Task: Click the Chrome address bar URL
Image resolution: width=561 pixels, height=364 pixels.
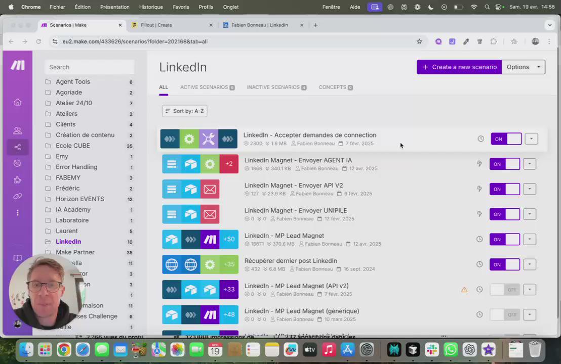Action: coord(135,41)
